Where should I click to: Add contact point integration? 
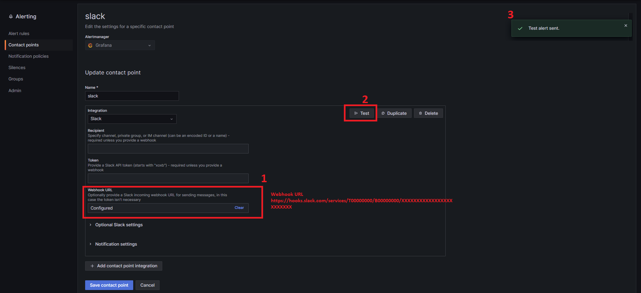(124, 266)
